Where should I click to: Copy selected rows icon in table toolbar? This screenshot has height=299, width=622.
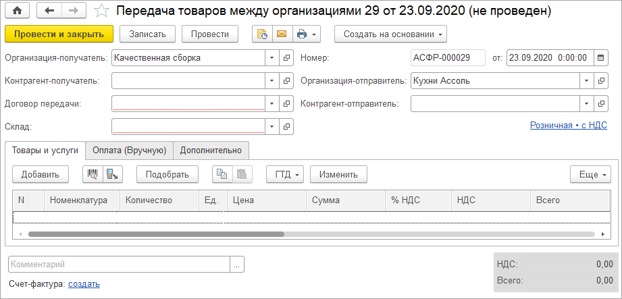click(x=222, y=174)
